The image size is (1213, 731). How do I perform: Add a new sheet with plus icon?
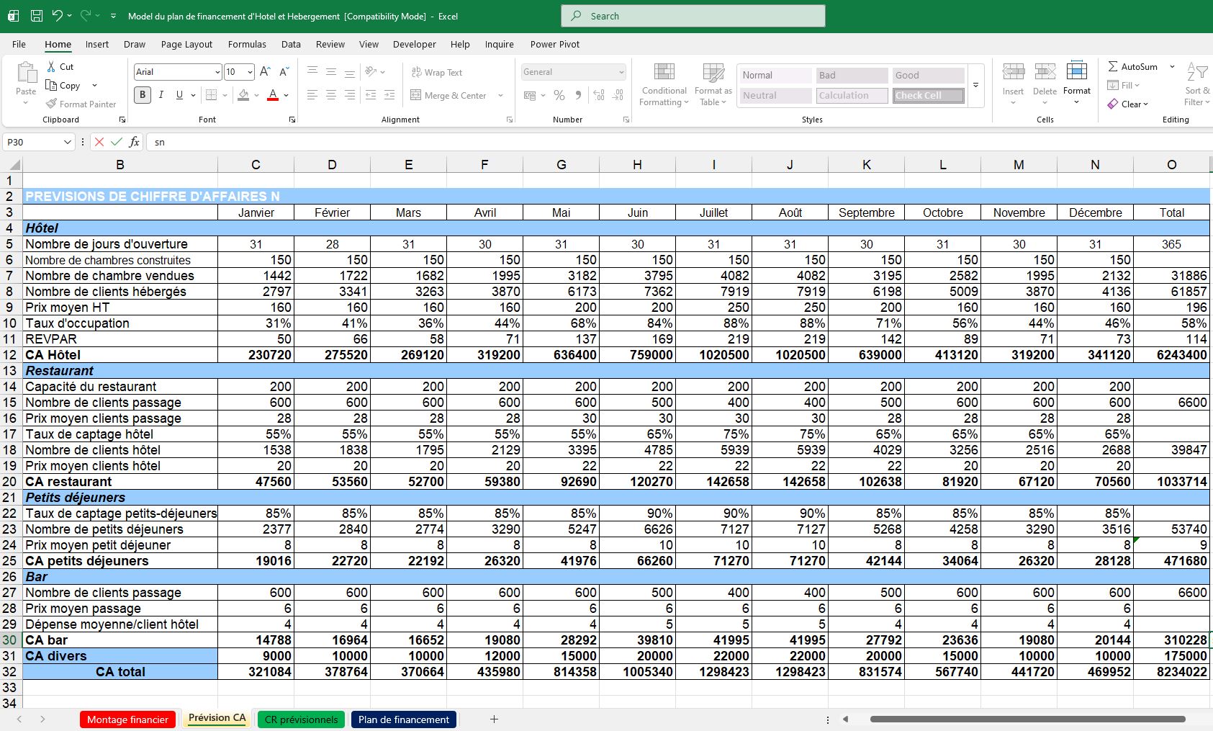click(495, 719)
